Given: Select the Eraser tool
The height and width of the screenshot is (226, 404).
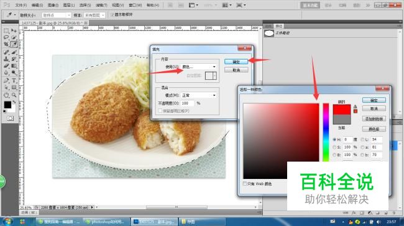Looking at the screenshot, I should (6, 66).
